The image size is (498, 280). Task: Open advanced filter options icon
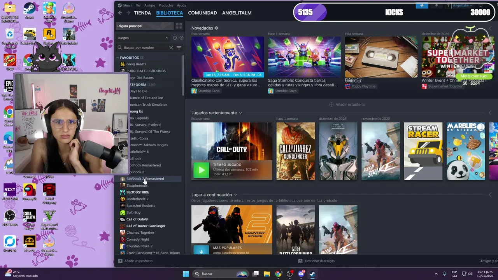(x=179, y=47)
